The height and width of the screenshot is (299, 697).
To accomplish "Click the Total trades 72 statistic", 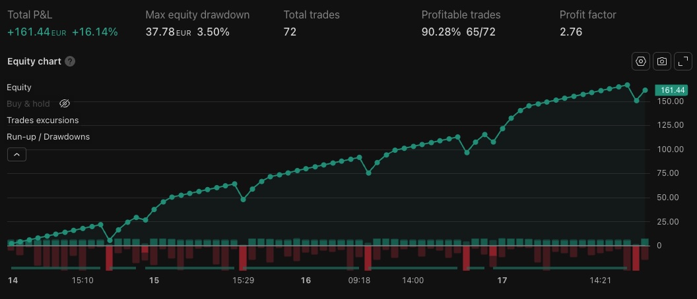I will (x=290, y=32).
